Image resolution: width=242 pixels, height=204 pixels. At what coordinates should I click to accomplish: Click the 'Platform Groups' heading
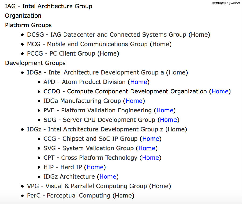pos(28,25)
